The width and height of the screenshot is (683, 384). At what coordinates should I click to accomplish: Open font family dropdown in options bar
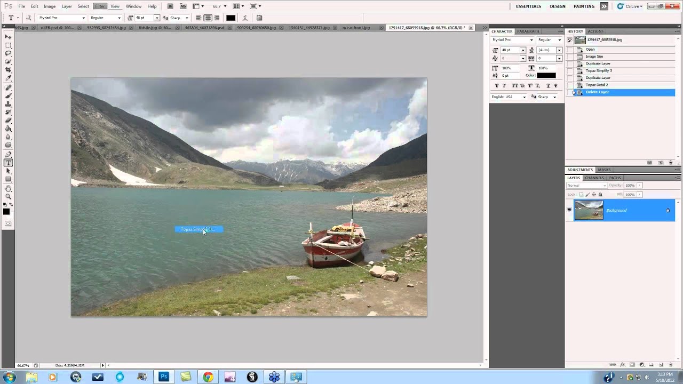point(83,18)
